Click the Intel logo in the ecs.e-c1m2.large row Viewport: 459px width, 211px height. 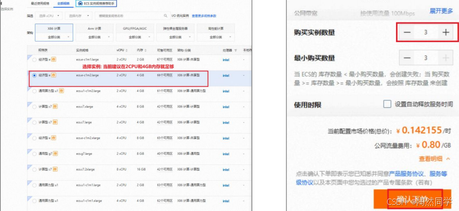[226, 75]
